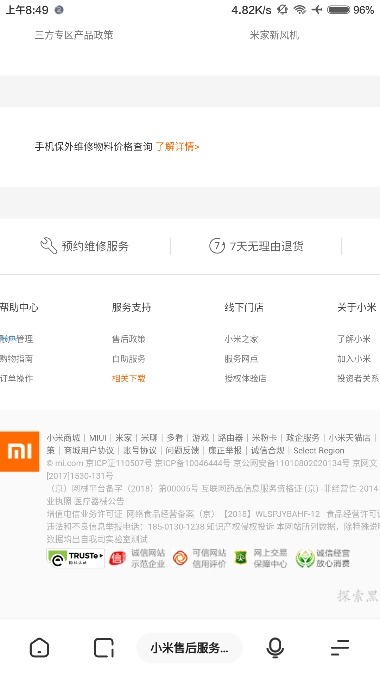Tap the Wi-Fi status icon
This screenshot has height=677, width=380.
[300, 10]
